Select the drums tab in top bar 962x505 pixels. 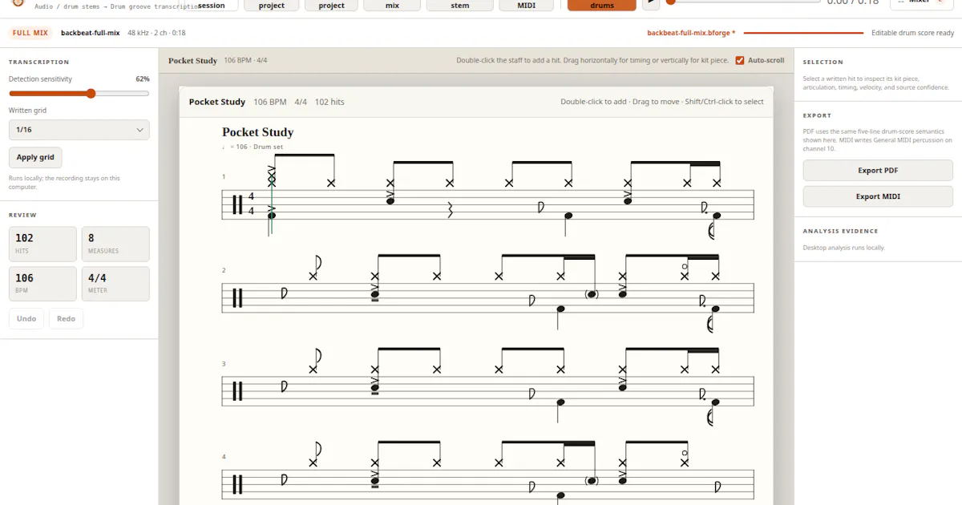pyautogui.click(x=601, y=5)
